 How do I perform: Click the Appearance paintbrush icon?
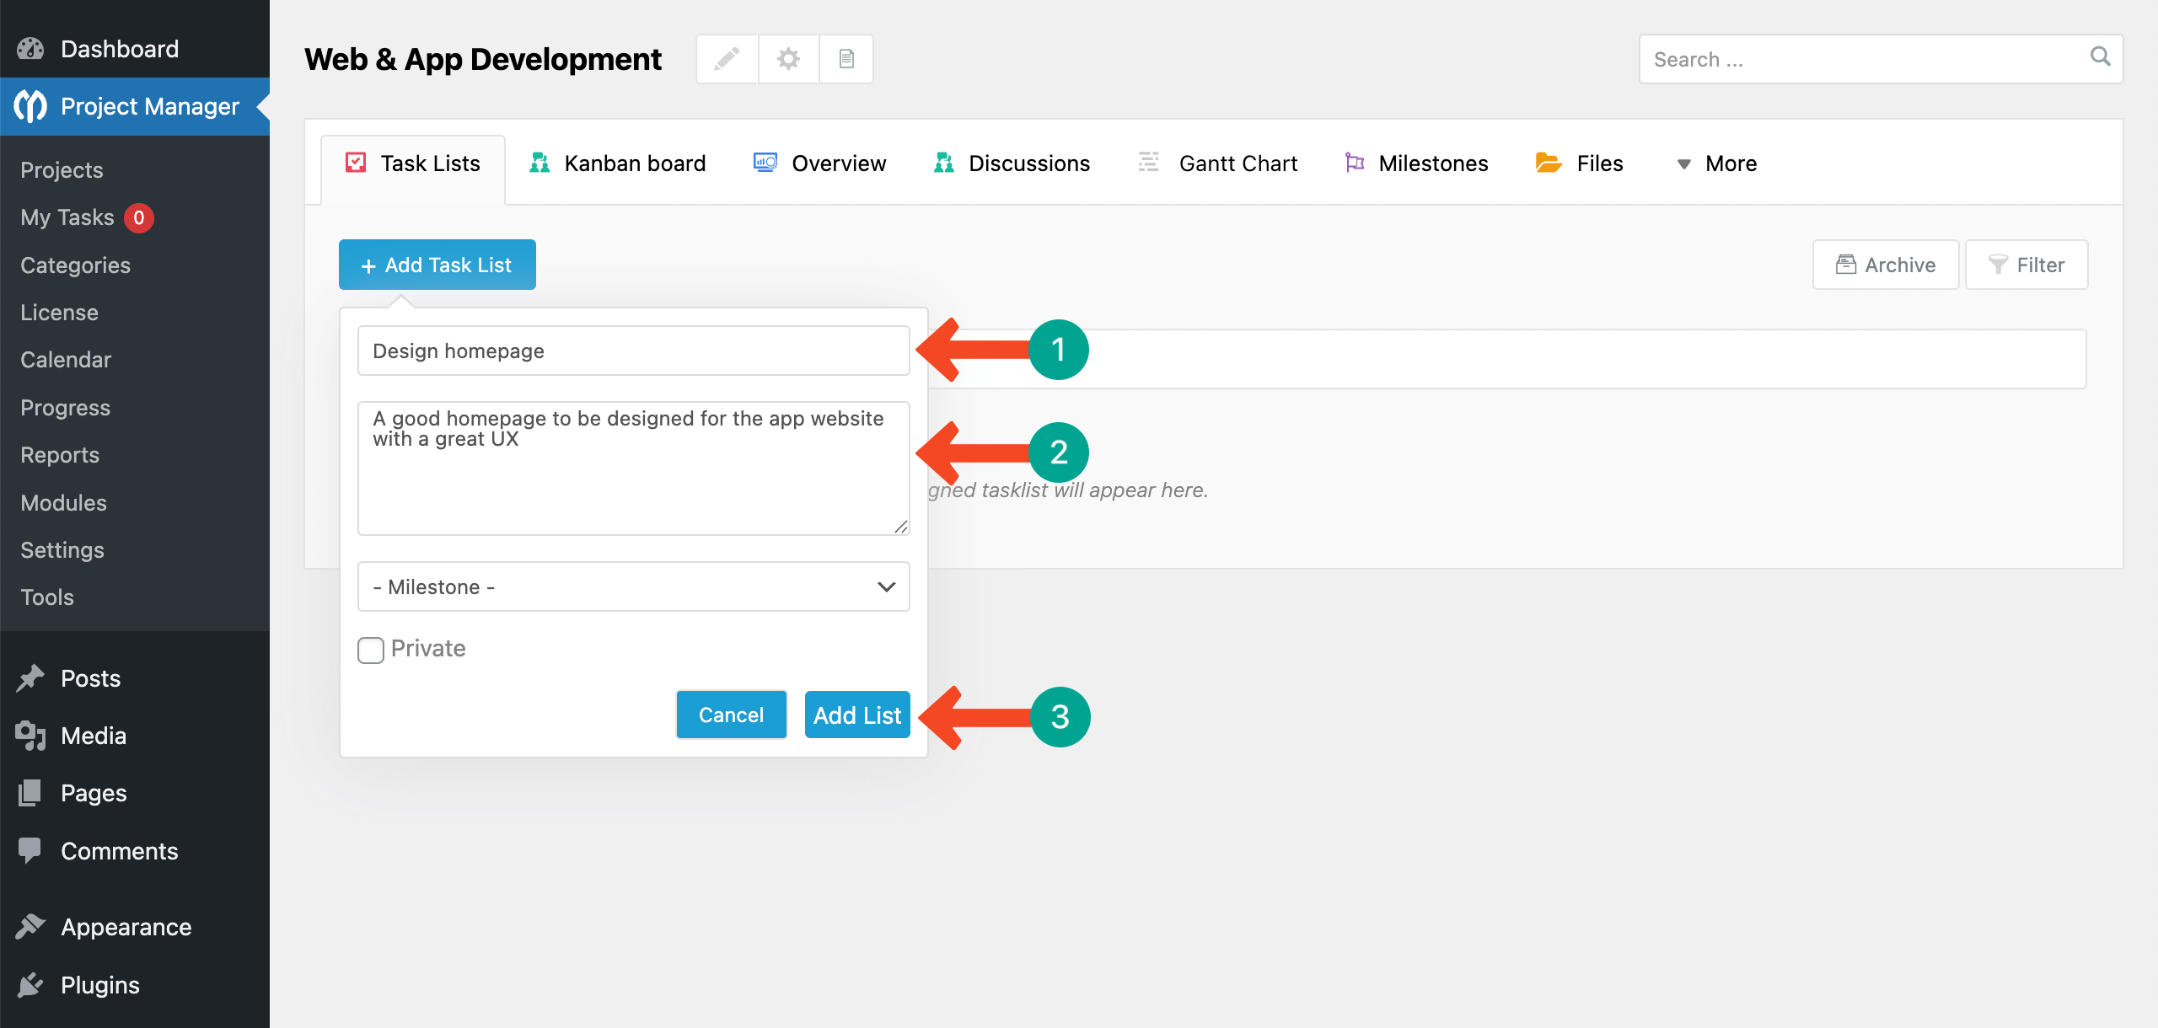coord(30,926)
